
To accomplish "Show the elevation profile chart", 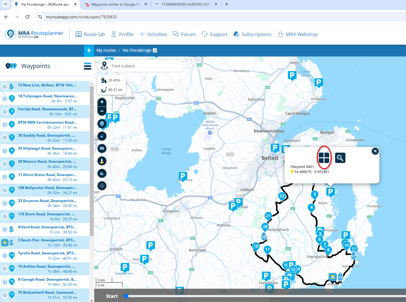I will coord(102,173).
